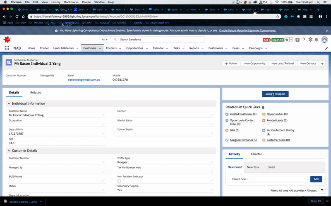Click the Favorites star icon

(x=287, y=40)
